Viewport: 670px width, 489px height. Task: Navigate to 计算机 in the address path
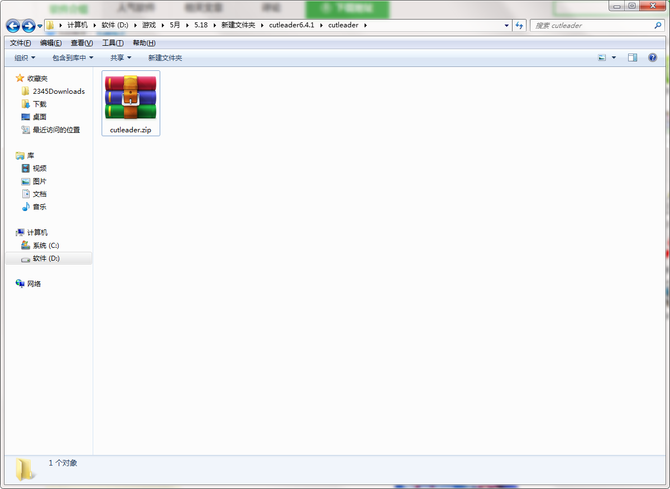pyautogui.click(x=78, y=25)
